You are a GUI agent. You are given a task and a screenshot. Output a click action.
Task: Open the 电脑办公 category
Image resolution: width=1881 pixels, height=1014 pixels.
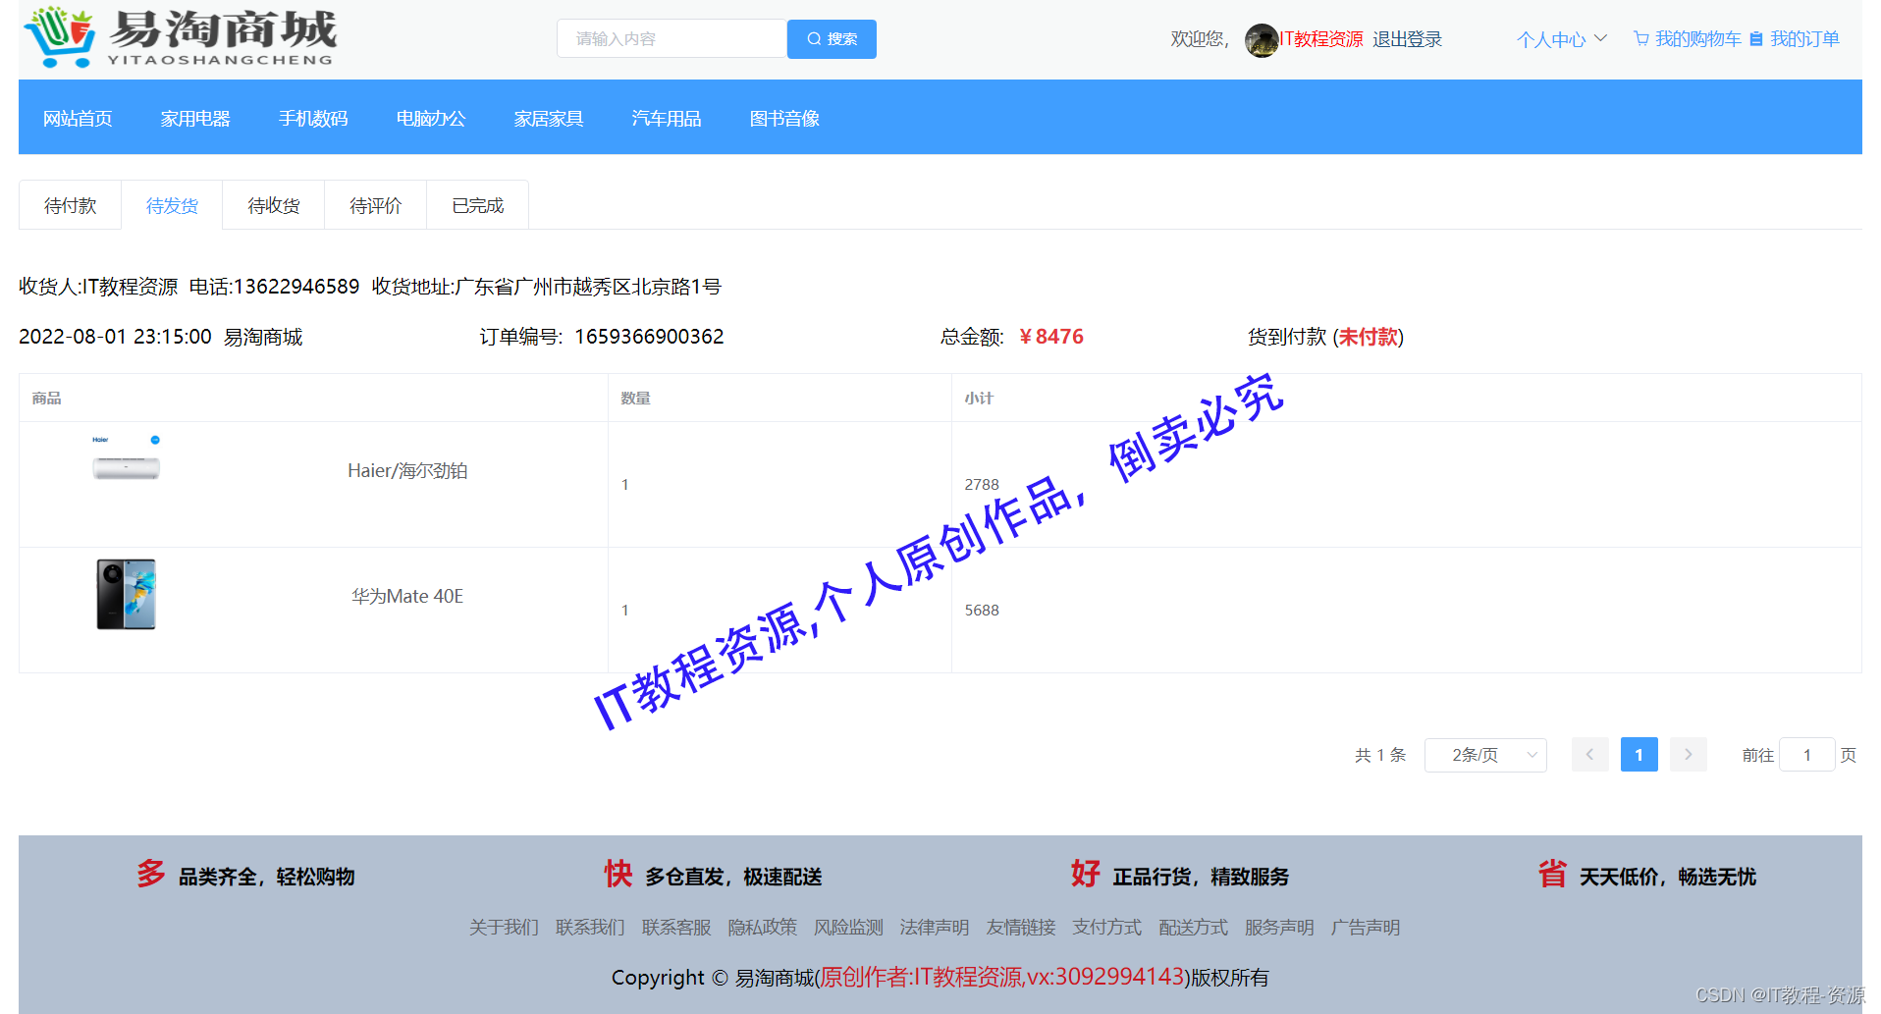pyautogui.click(x=431, y=119)
